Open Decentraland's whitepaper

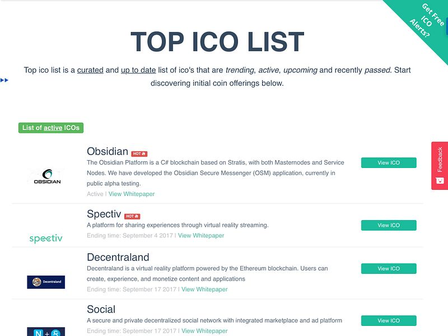(204, 290)
